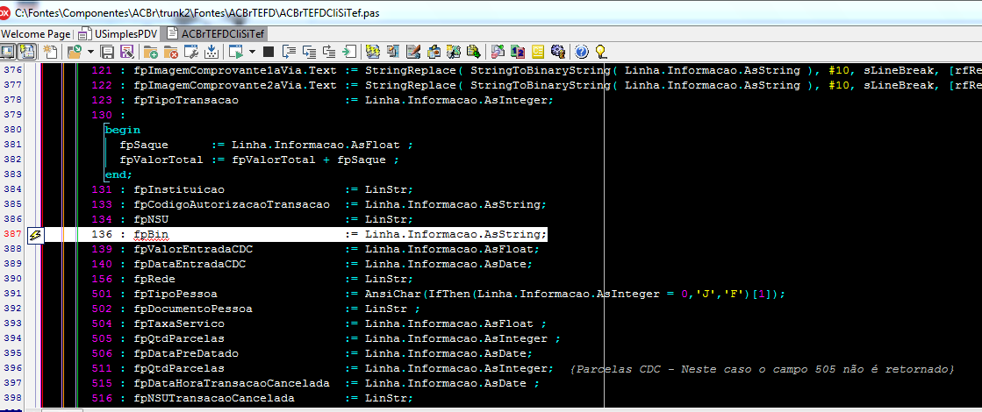Screen dimensions: 982x412
Task: Click 'fpTaxaServico' on line 393
Action: click(179, 323)
